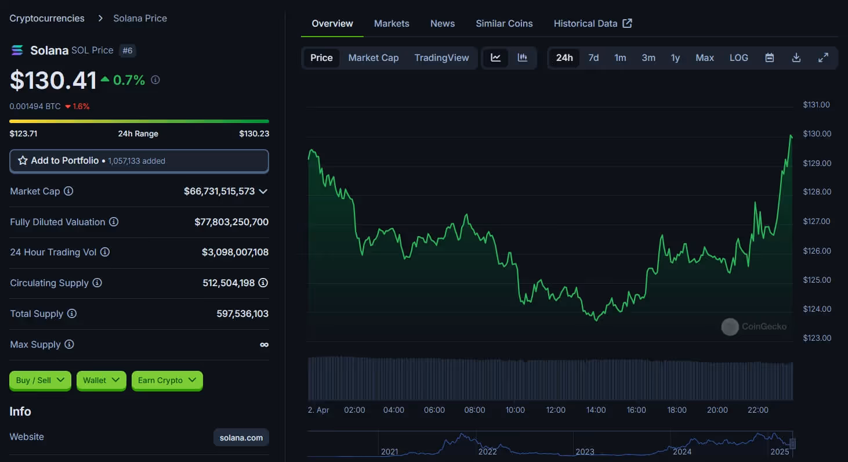Image resolution: width=848 pixels, height=462 pixels.
Task: Click the star icon in Add to Portfolio
Action: click(23, 161)
